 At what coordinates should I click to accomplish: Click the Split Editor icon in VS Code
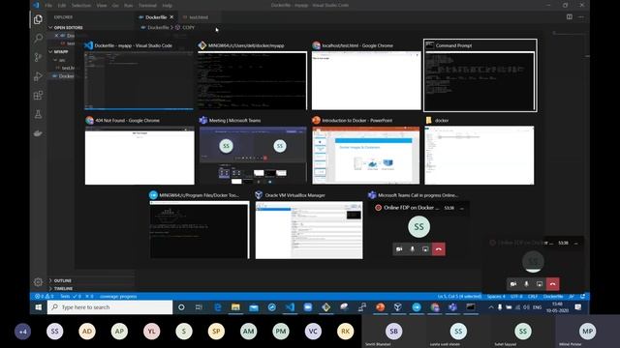(570, 17)
